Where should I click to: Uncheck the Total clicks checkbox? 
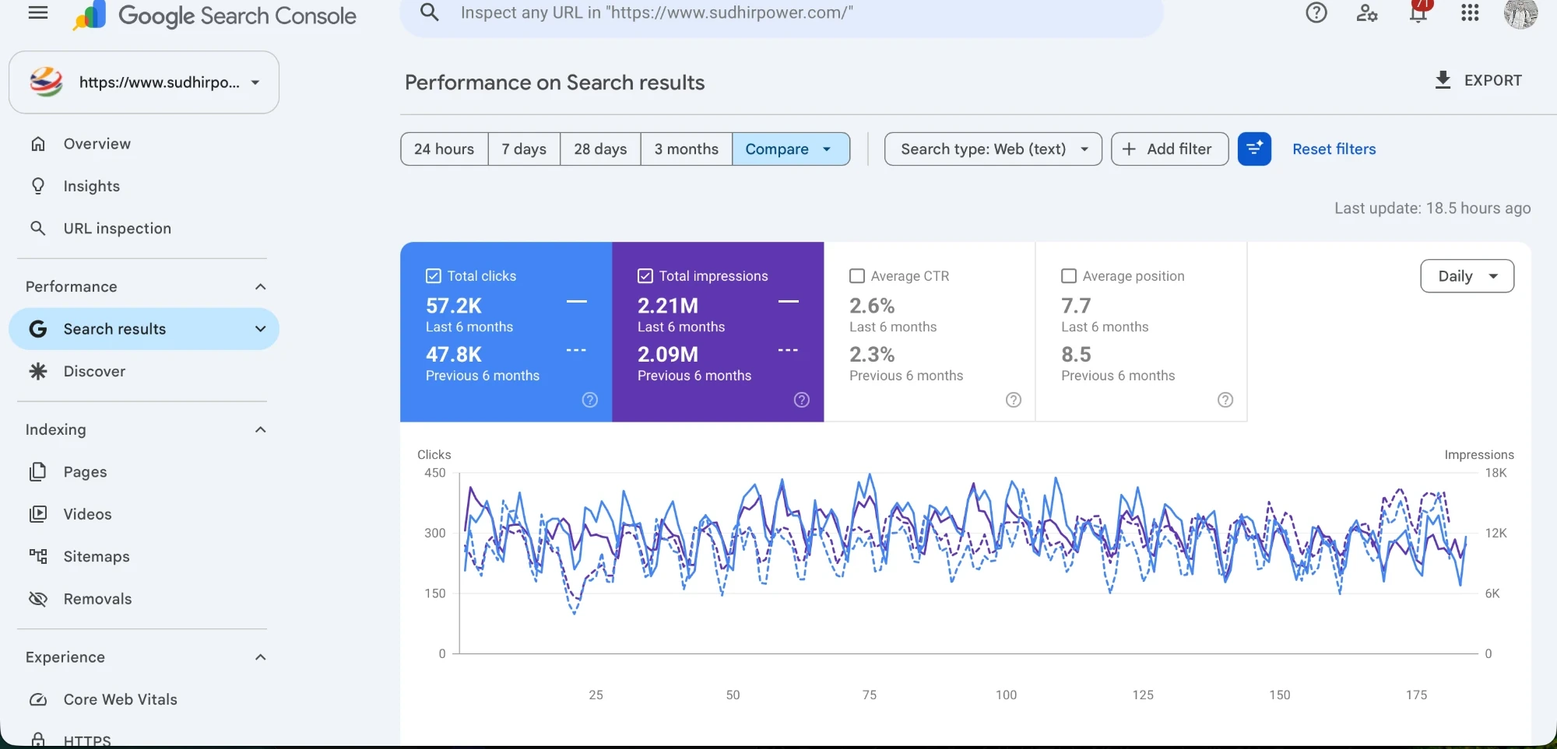(x=434, y=276)
